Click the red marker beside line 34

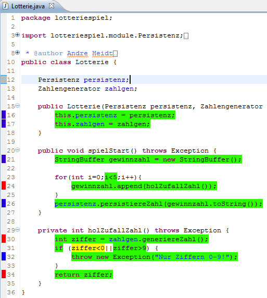(4, 274)
